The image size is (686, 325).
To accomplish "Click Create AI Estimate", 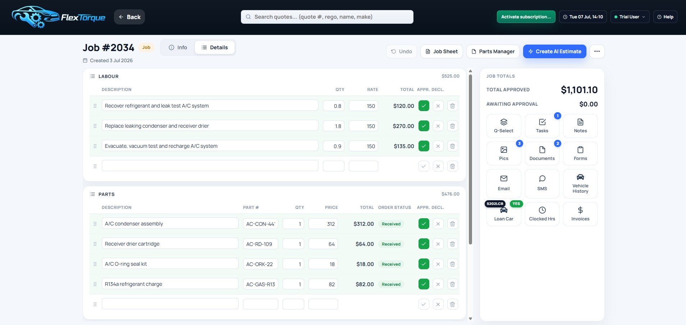I will pyautogui.click(x=555, y=51).
